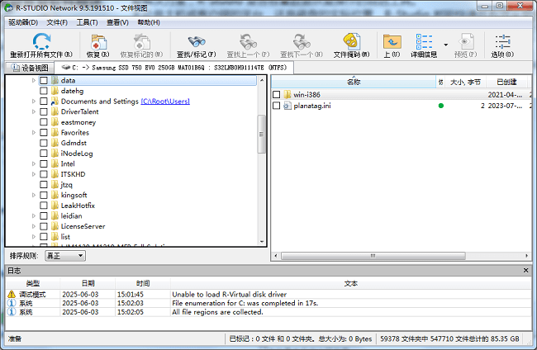Tick the win-i386 folder checkbox
This screenshot has width=537, height=350.
point(278,95)
